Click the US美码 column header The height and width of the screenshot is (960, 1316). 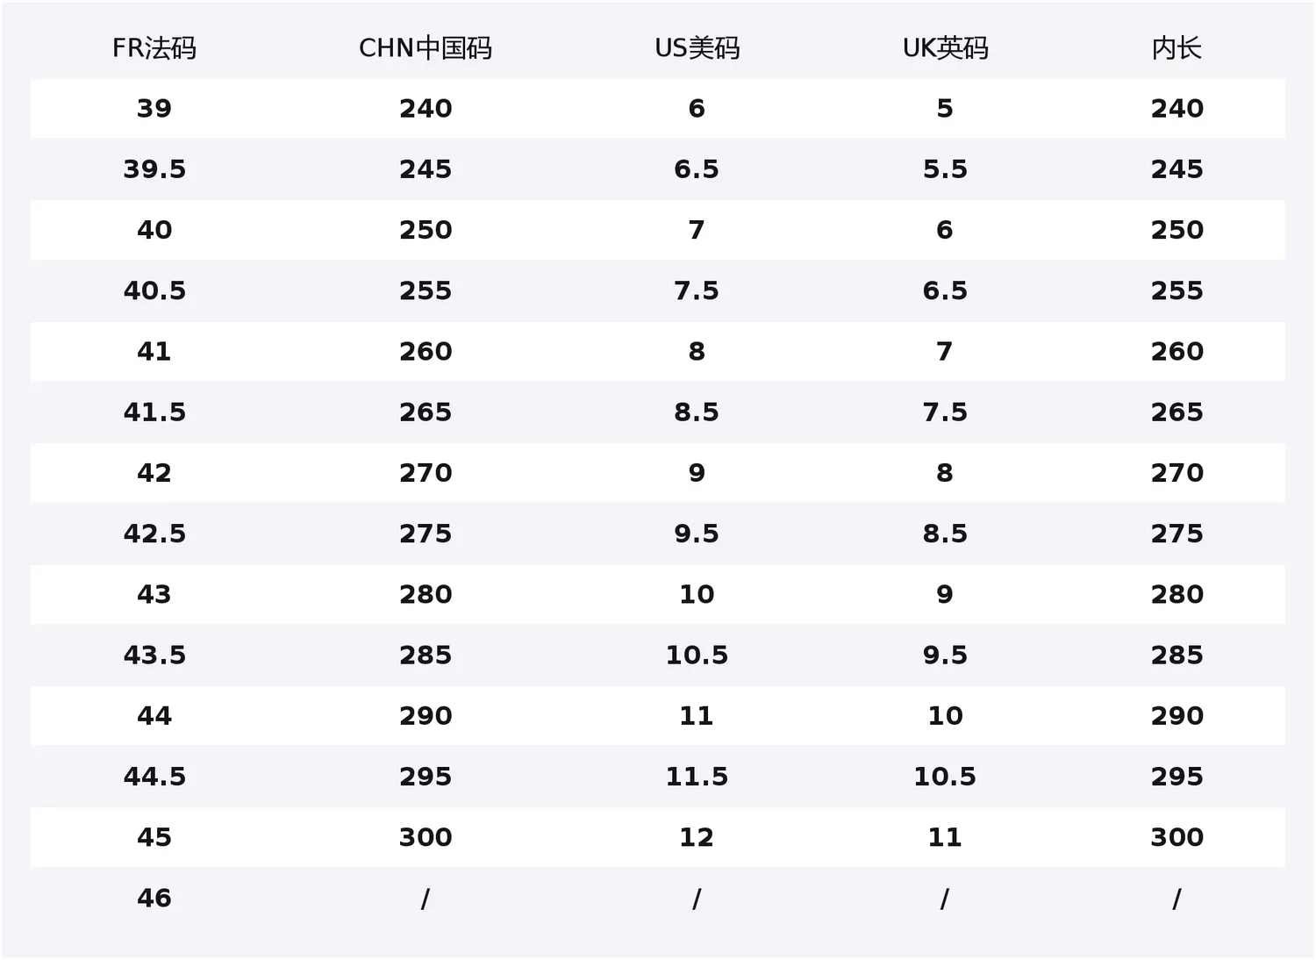[x=697, y=48]
